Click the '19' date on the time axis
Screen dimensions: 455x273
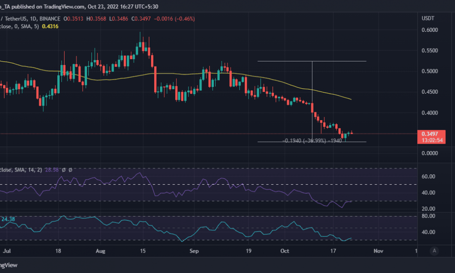(x=248, y=251)
